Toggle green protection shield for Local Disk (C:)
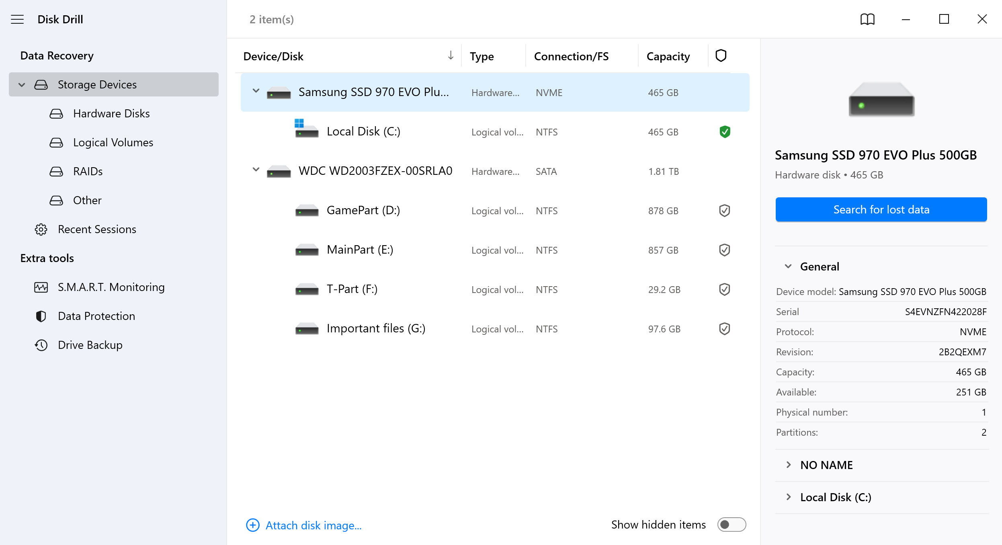Viewport: 1002px width, 545px height. [x=724, y=132]
